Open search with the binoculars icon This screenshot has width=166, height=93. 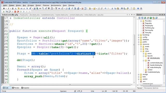click(122, 9)
